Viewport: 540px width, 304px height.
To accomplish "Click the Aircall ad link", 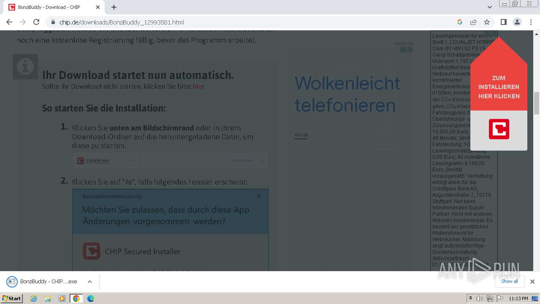I will click(301, 135).
